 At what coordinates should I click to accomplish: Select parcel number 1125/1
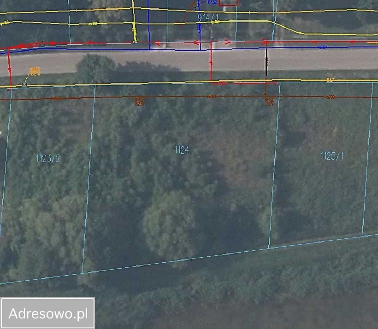(332, 156)
